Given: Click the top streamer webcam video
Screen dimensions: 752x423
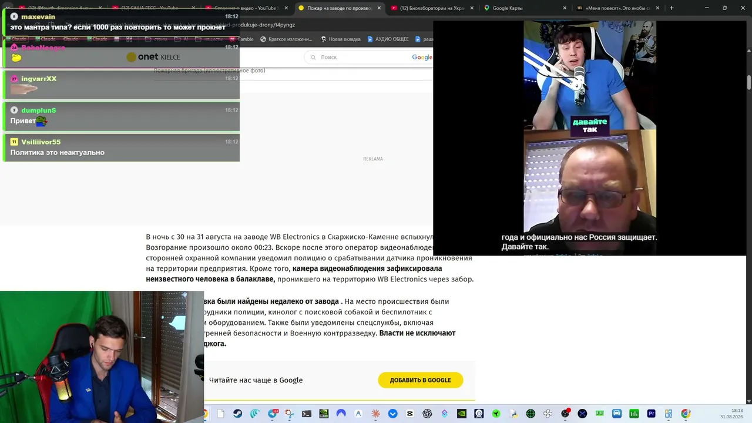Looking at the screenshot, I should 590,75.
